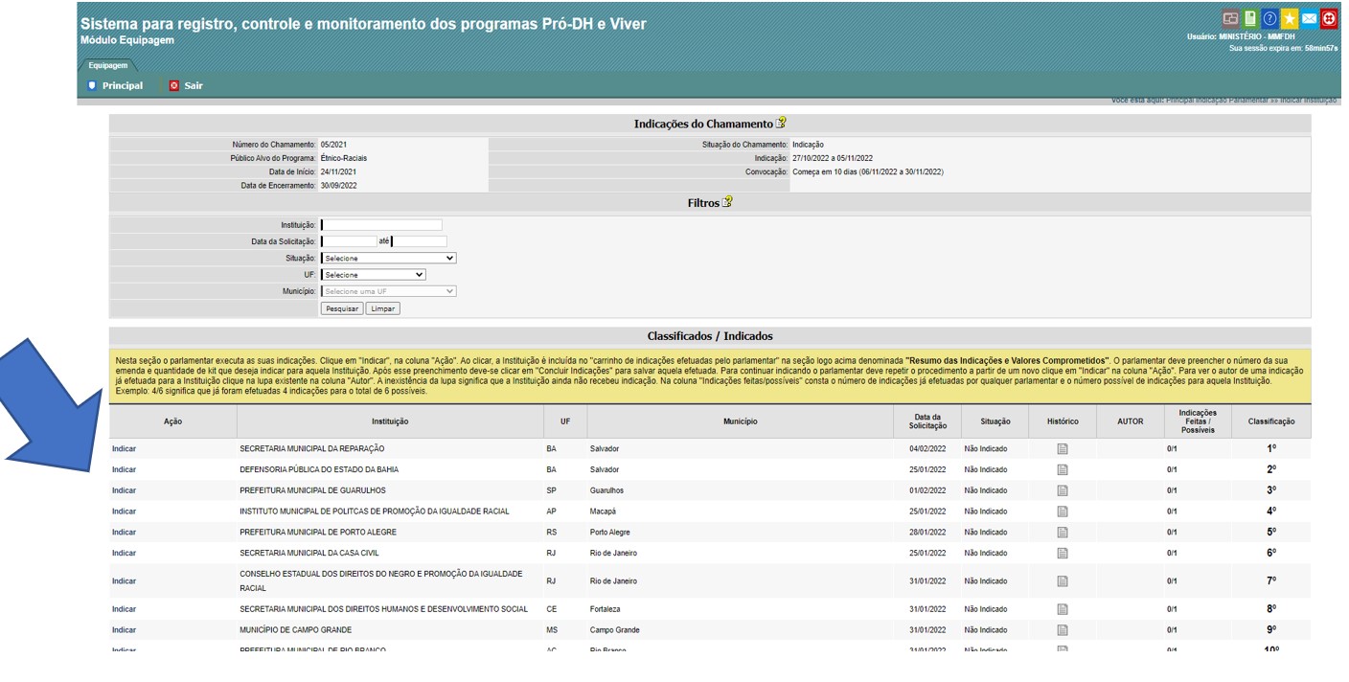
Task: Switch to the Equipagem tab
Action: (x=107, y=66)
